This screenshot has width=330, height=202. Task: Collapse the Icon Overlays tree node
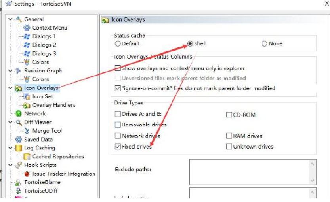coord(10,88)
